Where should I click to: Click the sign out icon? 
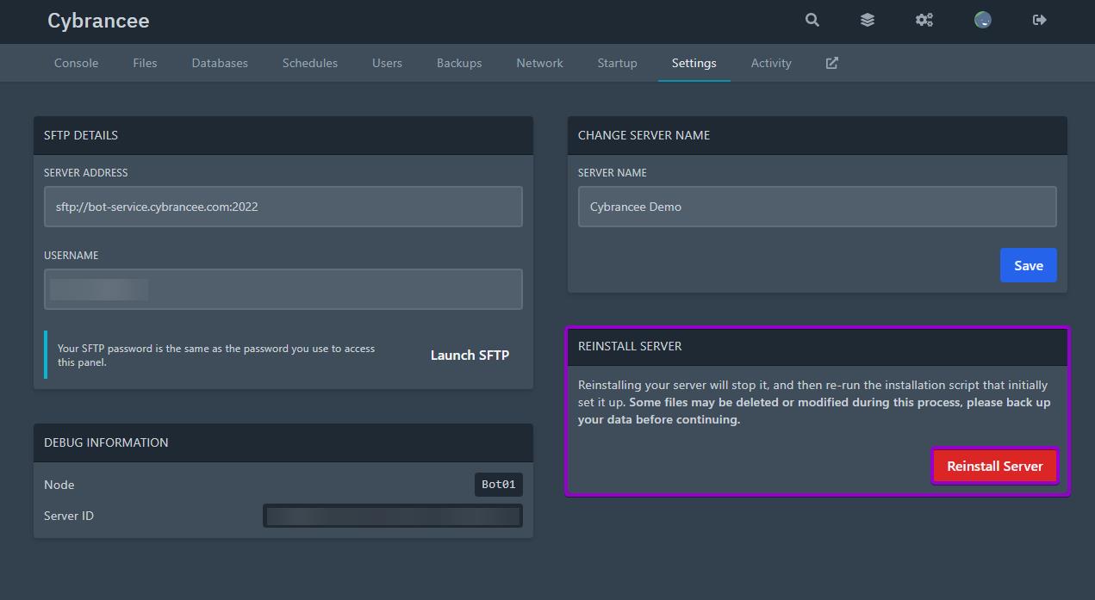(x=1040, y=20)
